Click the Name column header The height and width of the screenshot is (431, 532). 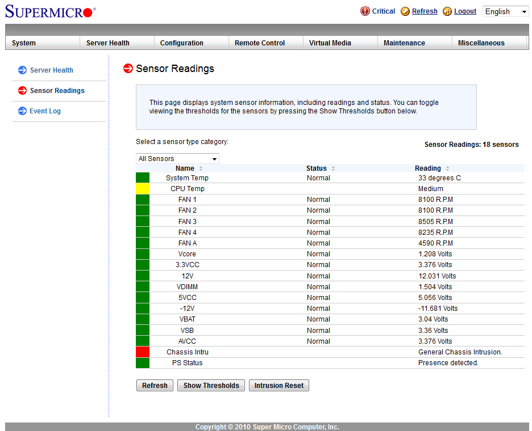click(185, 168)
